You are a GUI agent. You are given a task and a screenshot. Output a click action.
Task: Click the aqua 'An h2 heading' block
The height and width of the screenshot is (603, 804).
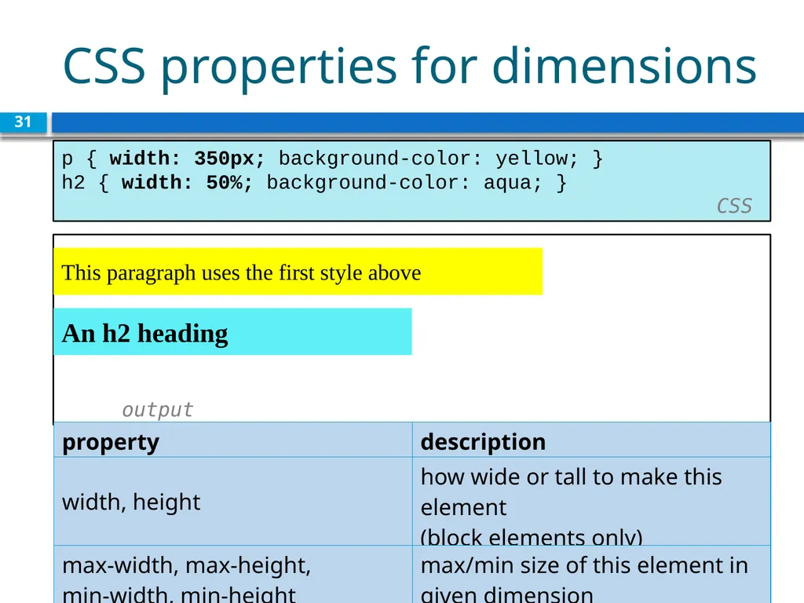click(x=232, y=332)
